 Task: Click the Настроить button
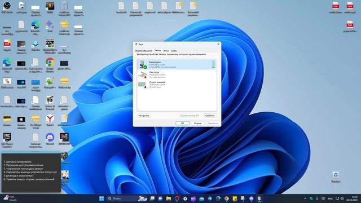[x=144, y=116]
